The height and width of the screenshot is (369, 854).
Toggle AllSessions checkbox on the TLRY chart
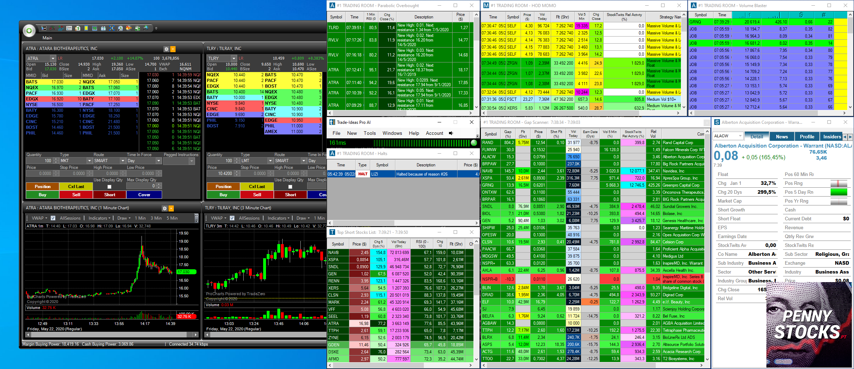(x=232, y=218)
